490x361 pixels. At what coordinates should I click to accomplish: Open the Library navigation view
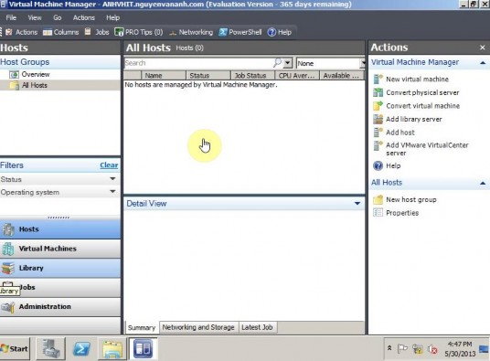click(60, 268)
